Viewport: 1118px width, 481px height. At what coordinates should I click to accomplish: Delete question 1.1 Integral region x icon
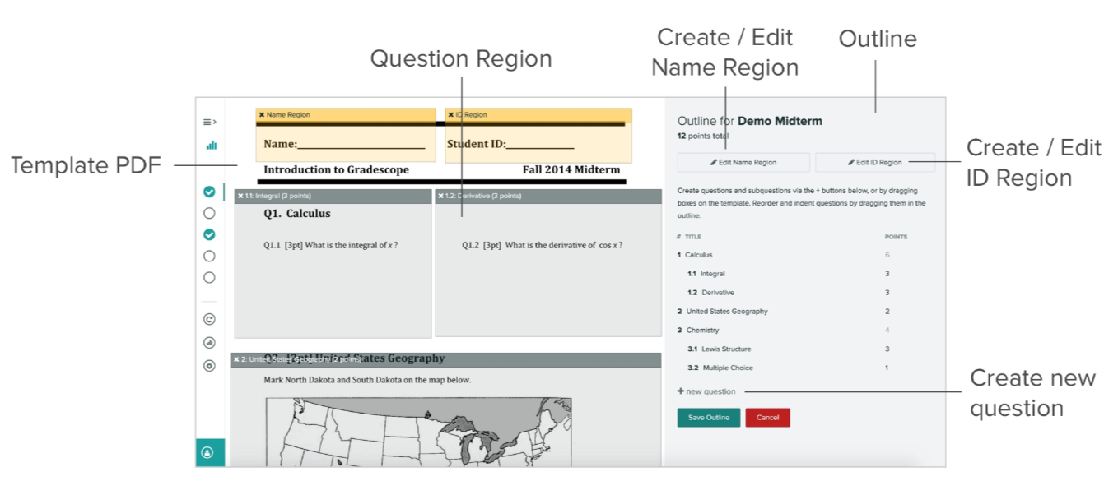pos(240,196)
